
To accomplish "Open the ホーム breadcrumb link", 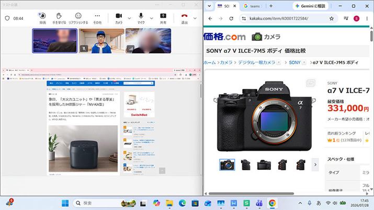I will (x=209, y=62).
